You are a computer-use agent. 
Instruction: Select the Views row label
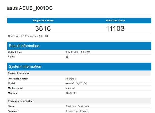pyautogui.click(x=12, y=57)
